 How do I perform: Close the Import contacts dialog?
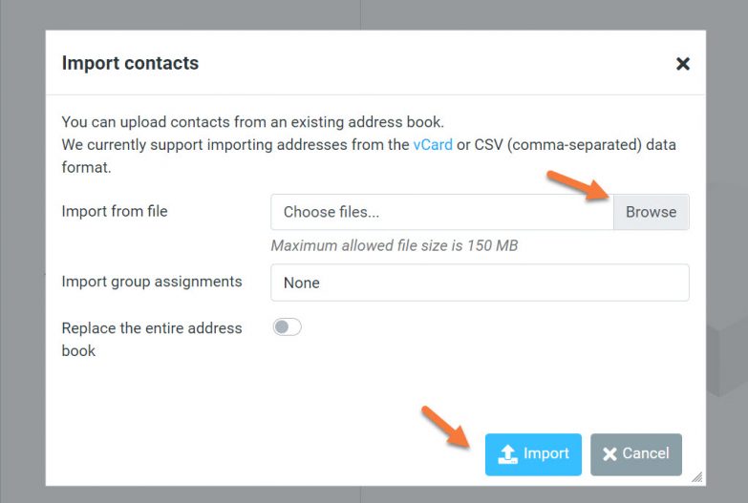(x=682, y=64)
